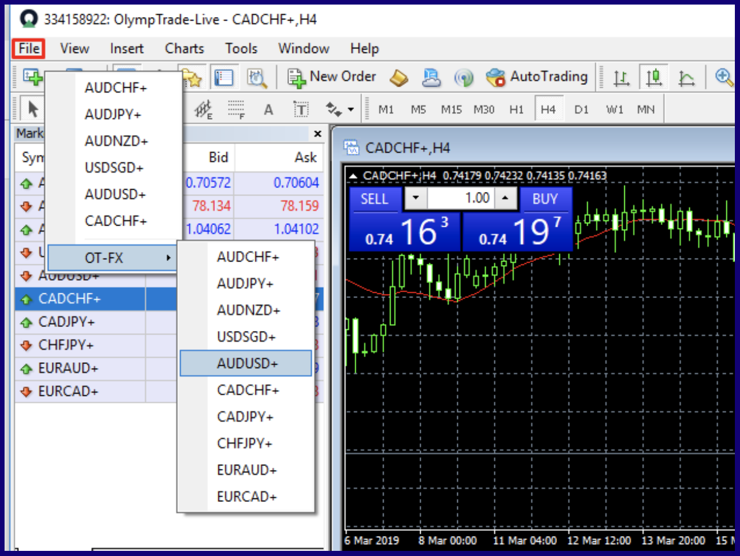Select the D1 timeframe
Image resolution: width=740 pixels, height=556 pixels.
[581, 109]
